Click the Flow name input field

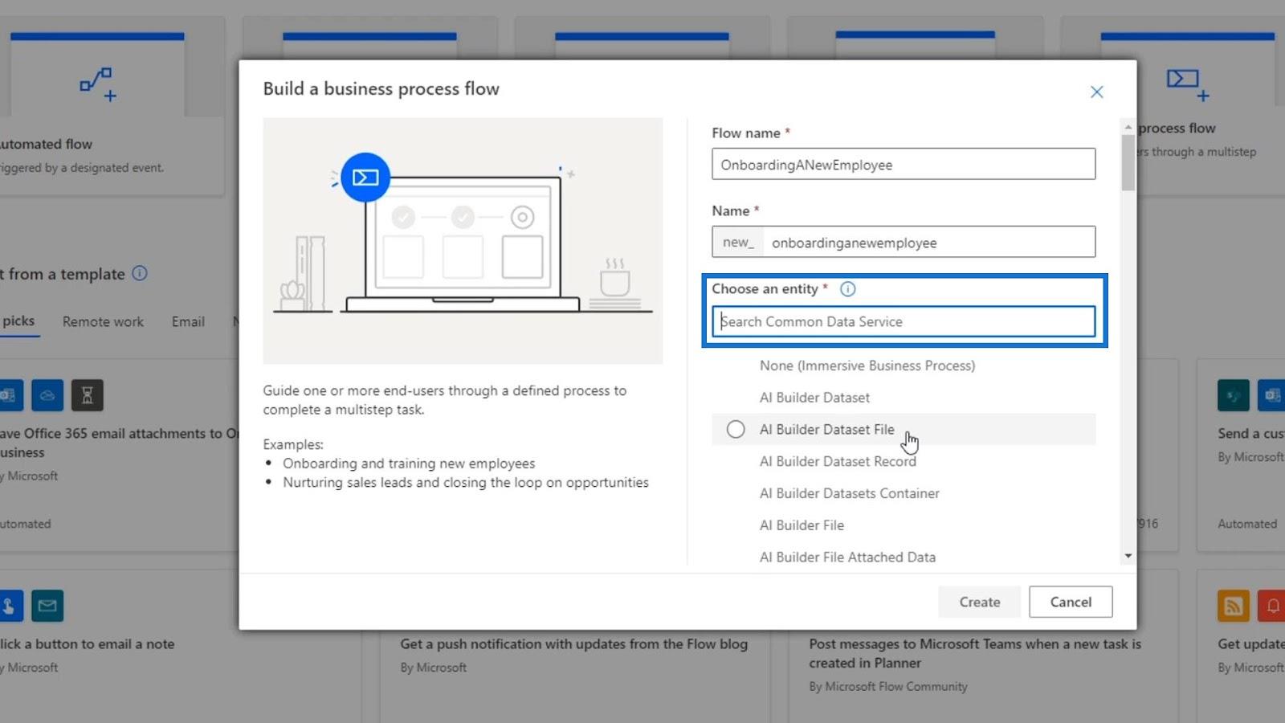904,164
